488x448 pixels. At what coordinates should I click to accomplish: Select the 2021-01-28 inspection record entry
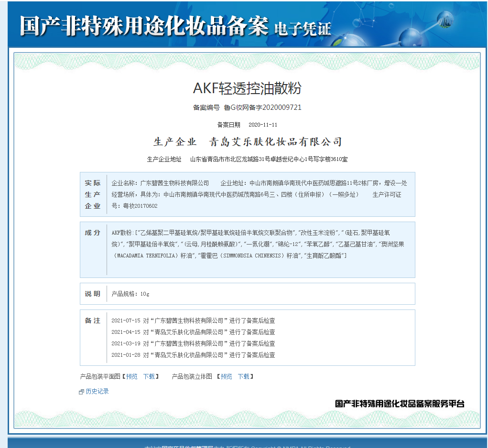click(193, 355)
